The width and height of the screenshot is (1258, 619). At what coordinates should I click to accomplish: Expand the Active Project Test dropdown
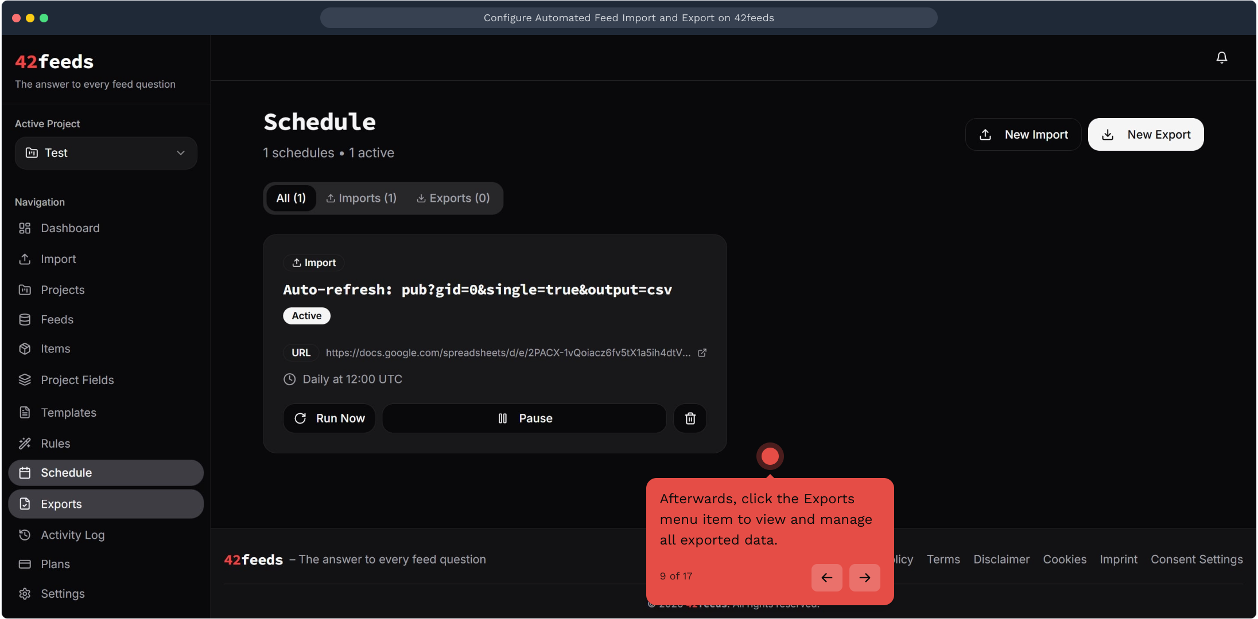point(106,153)
